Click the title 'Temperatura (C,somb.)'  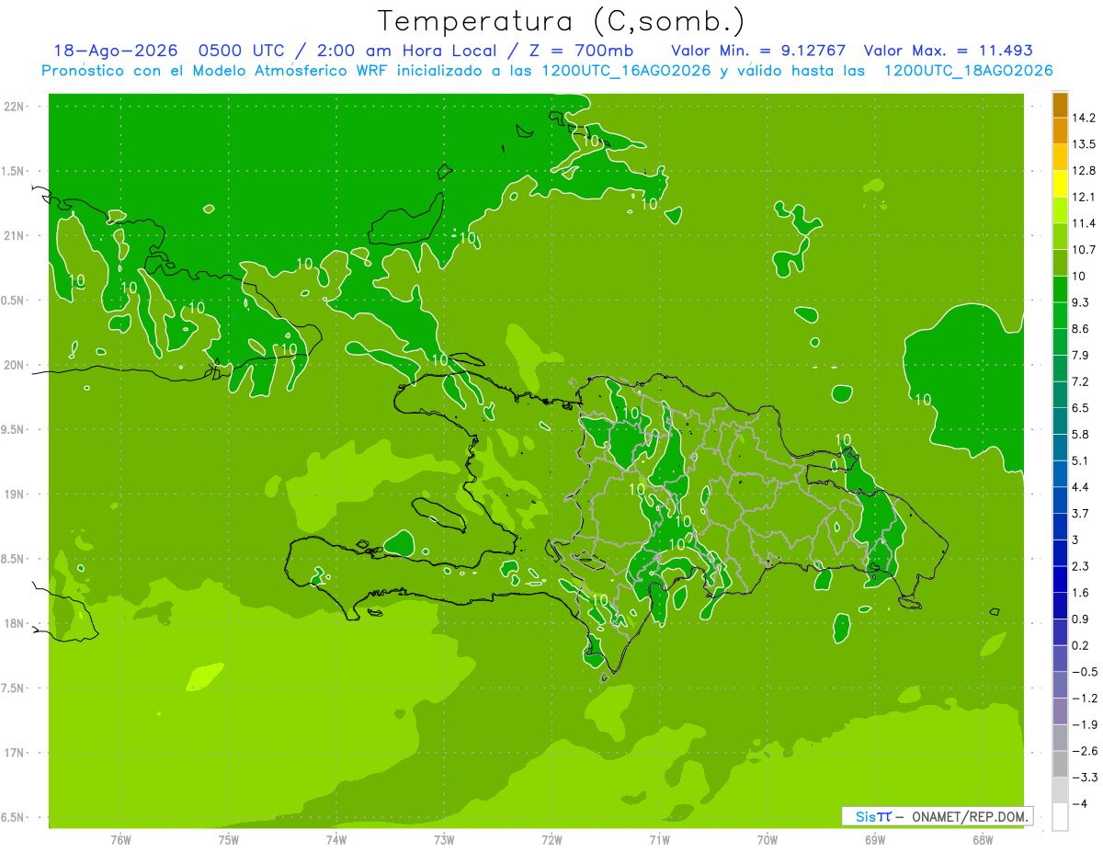562,21
